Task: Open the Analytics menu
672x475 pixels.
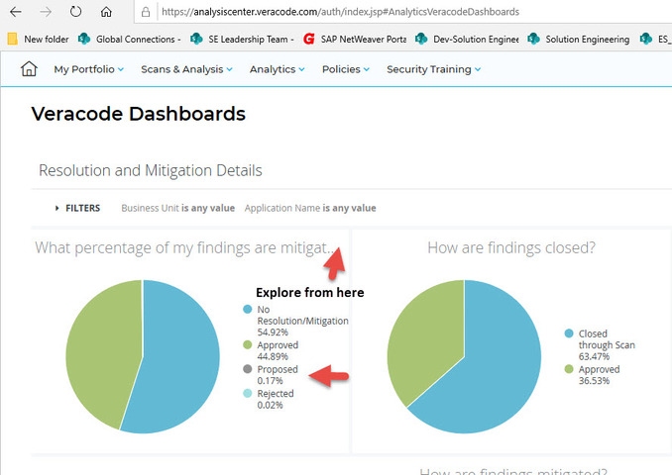Action: (278, 69)
